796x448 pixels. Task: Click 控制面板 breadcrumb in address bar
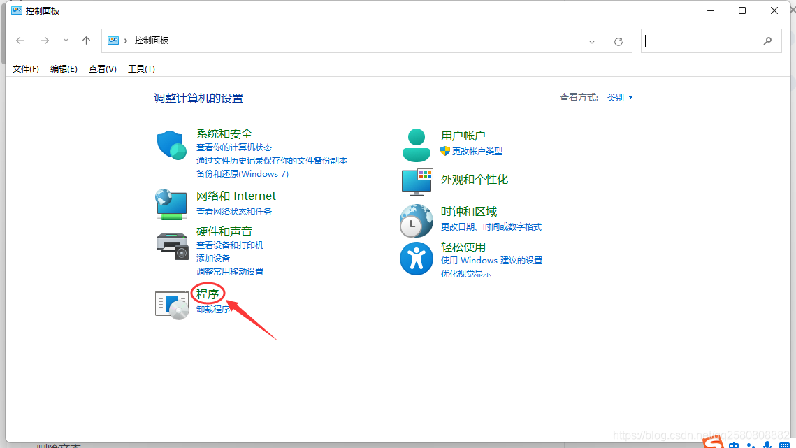point(151,41)
